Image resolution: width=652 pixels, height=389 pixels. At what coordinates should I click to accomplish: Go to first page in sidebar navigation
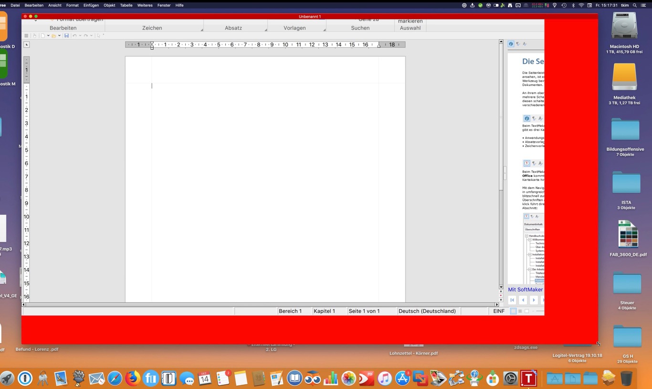pos(512,300)
